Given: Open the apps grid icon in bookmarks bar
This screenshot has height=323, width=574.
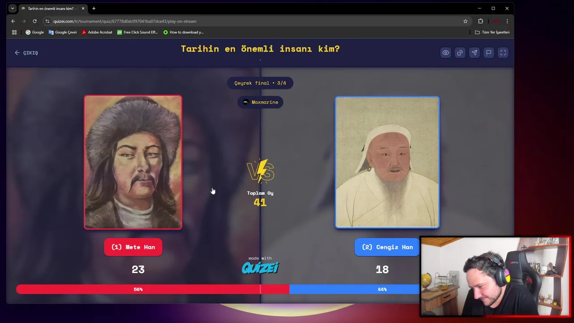Looking at the screenshot, I should pos(14,32).
